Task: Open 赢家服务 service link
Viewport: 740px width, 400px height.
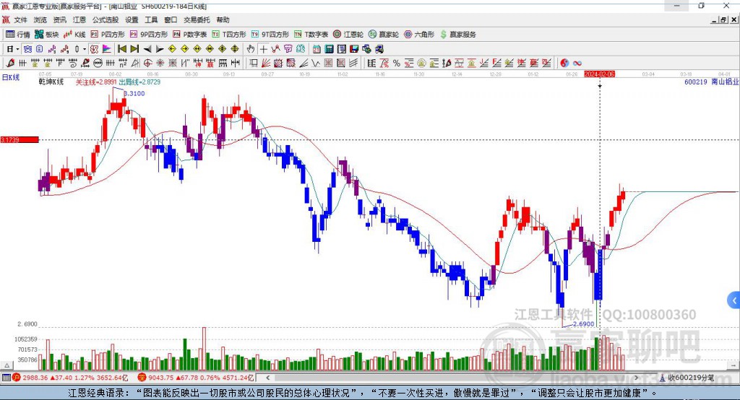Action: (x=457, y=35)
